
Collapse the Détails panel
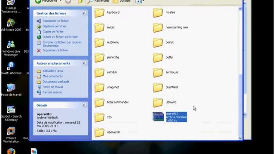[84, 105]
